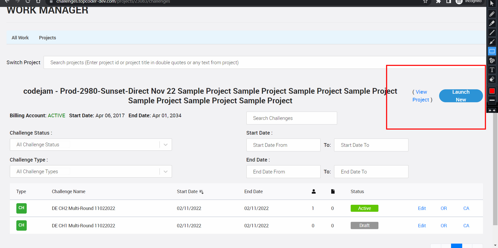Select the highlighter marker tool
Image resolution: width=498 pixels, height=248 pixels.
coord(492,23)
